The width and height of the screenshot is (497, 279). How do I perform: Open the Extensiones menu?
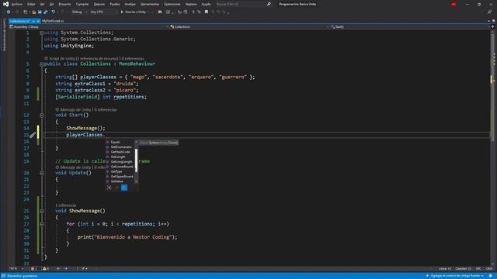(x=172, y=4)
